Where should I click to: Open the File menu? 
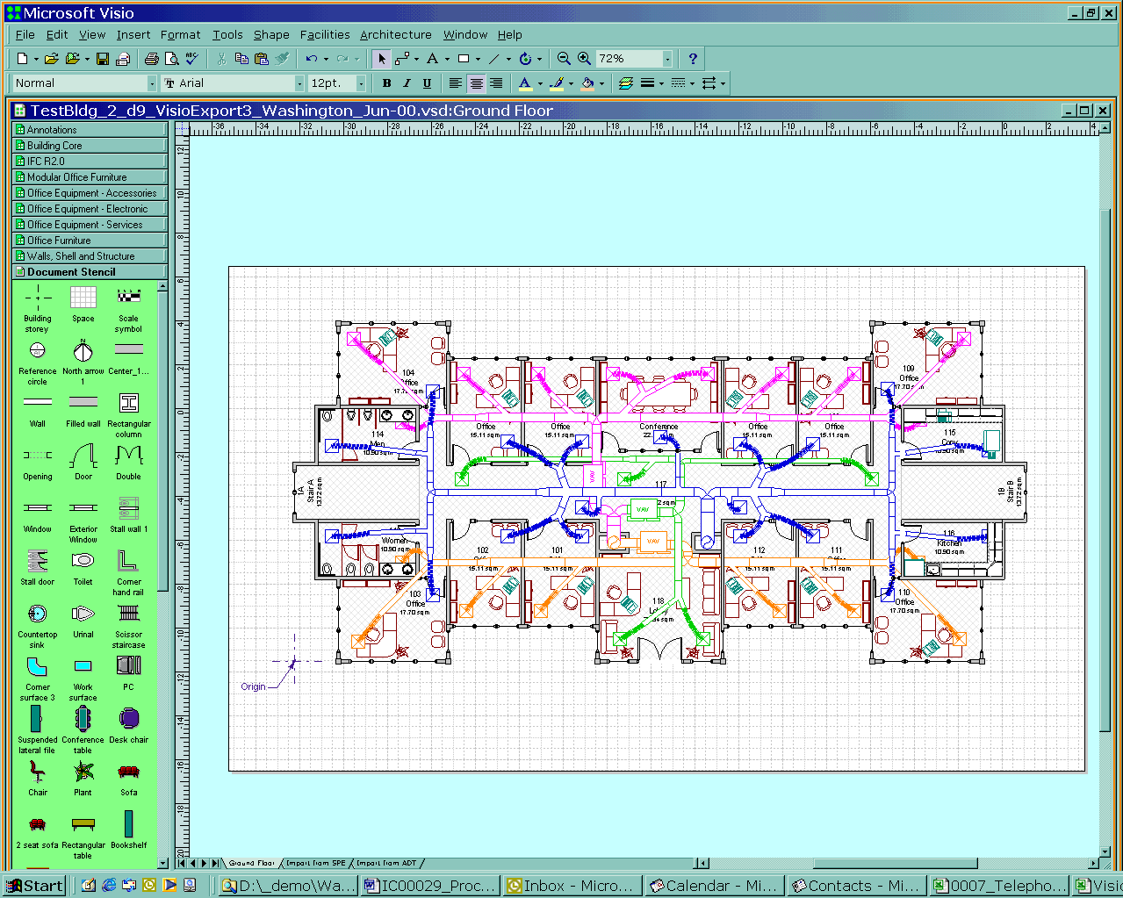click(x=25, y=34)
